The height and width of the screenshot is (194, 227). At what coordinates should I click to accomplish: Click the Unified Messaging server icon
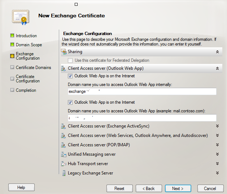[64, 154]
